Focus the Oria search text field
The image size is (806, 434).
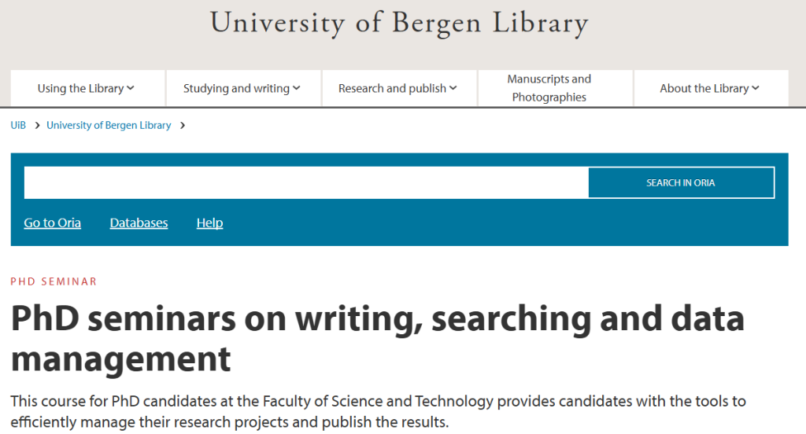(x=306, y=182)
